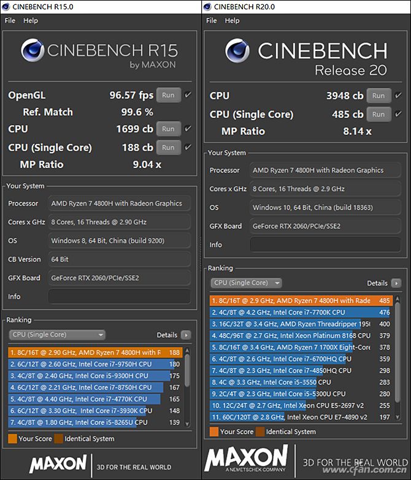Toggle the CPU test checkbox in R20
This screenshot has width=411, height=480.
coord(398,95)
